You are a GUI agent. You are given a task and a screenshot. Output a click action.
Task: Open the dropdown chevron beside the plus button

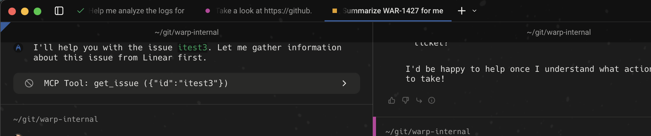(474, 11)
